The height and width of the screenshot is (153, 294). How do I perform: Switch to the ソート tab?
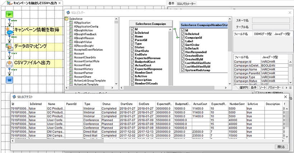pos(262,88)
